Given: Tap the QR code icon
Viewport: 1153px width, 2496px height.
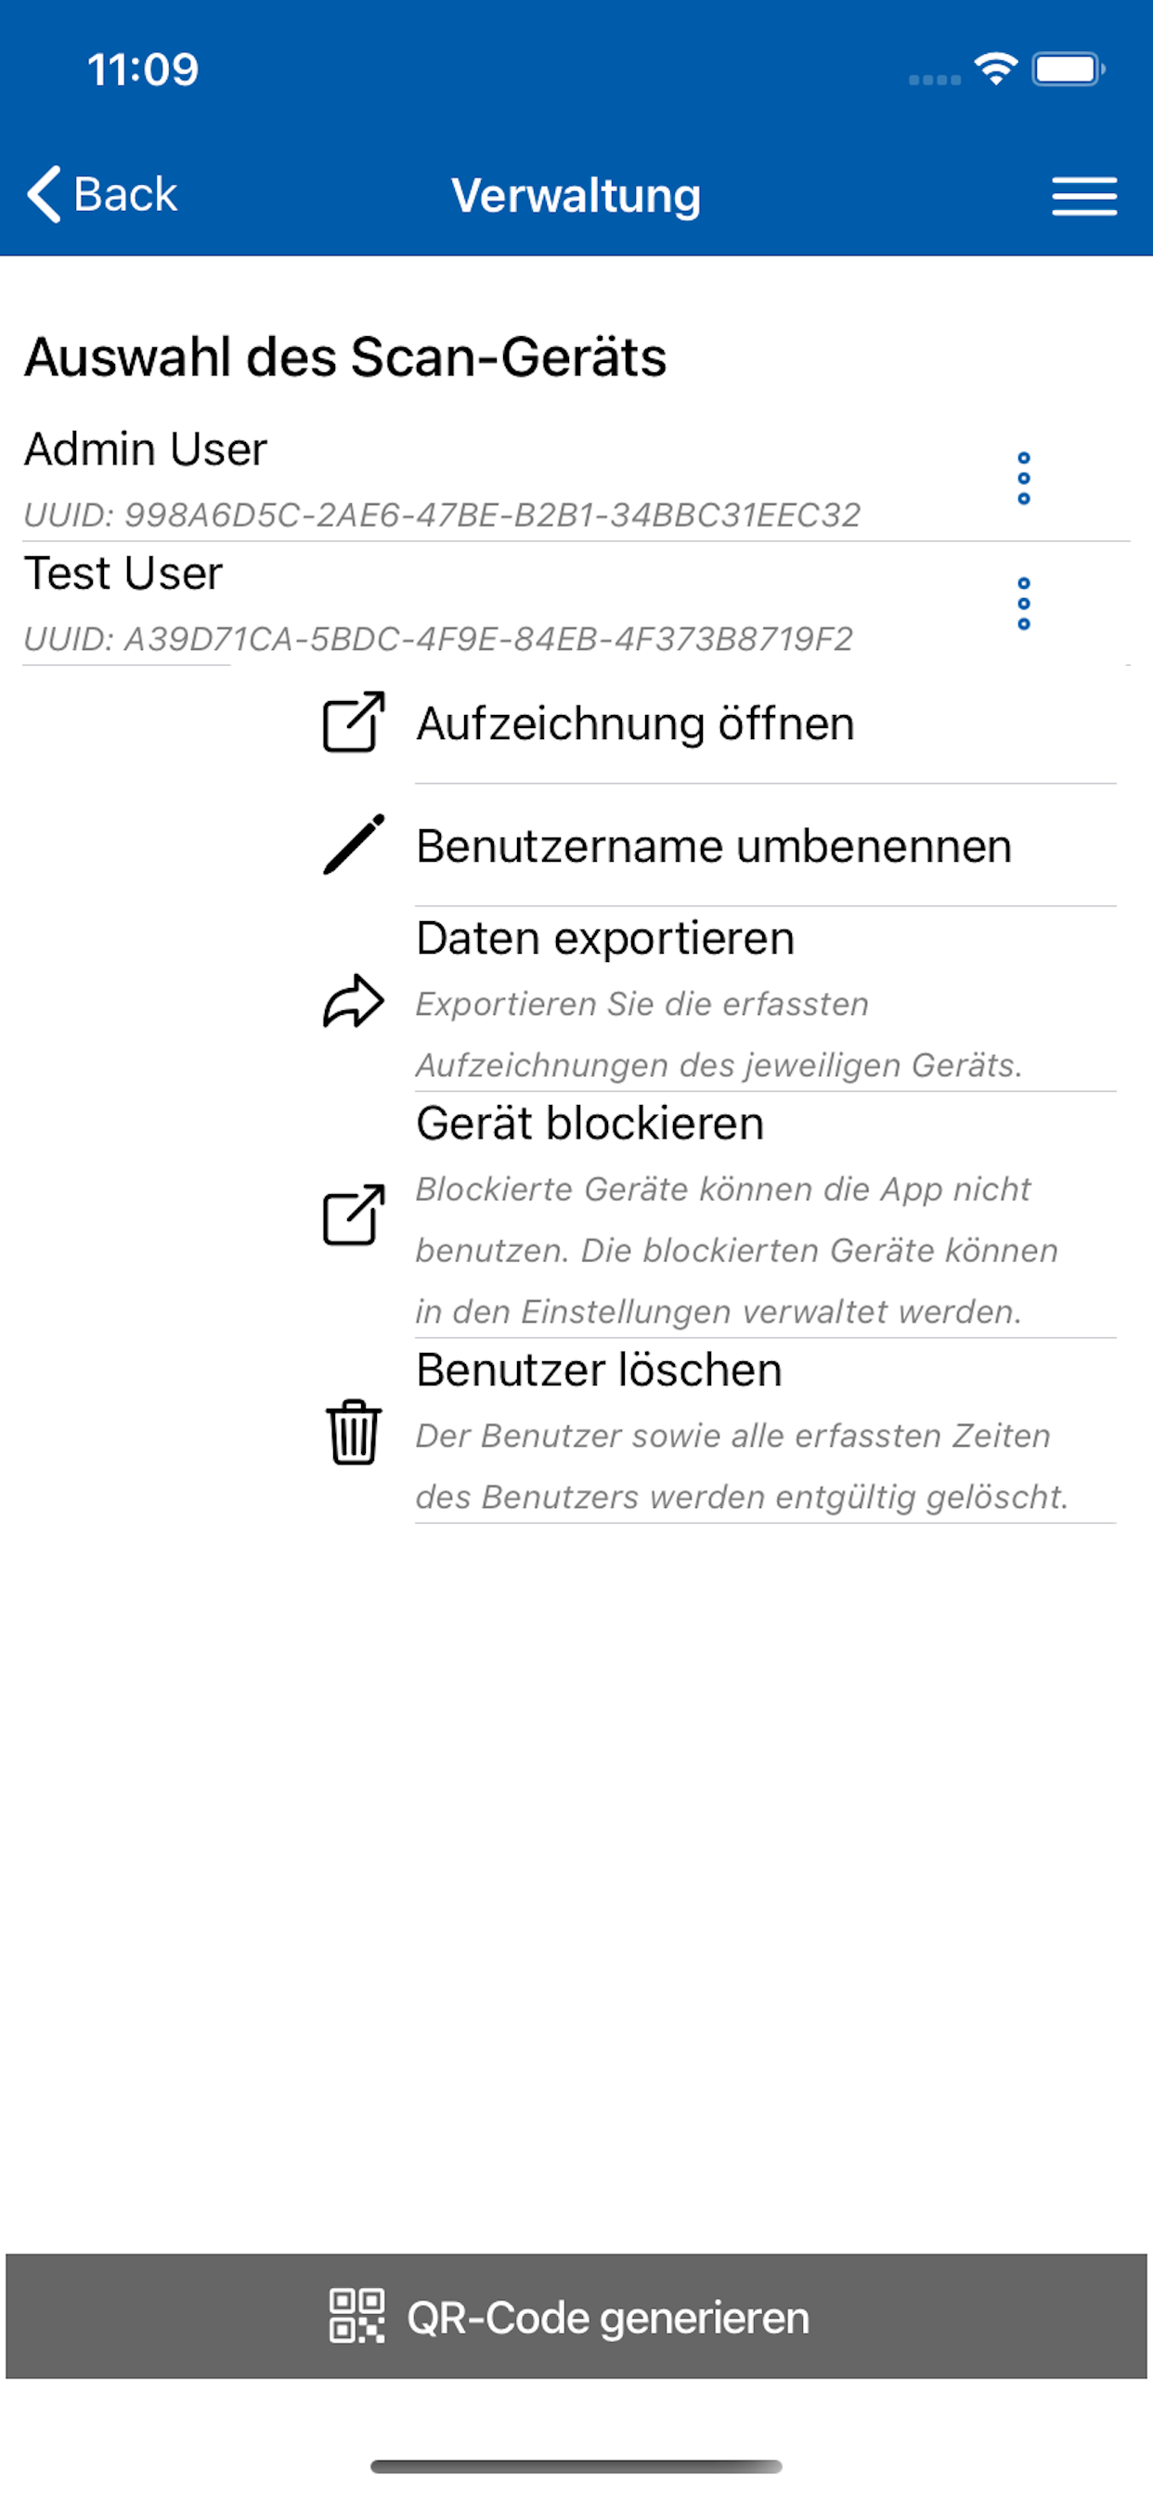Looking at the screenshot, I should pyautogui.click(x=356, y=2317).
